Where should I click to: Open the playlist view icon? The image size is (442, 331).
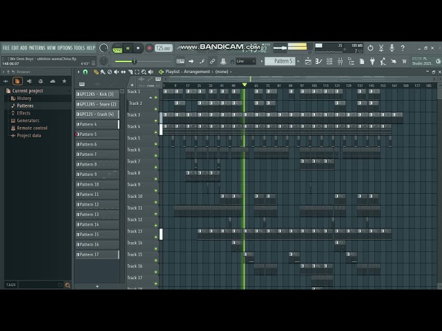pos(308,61)
